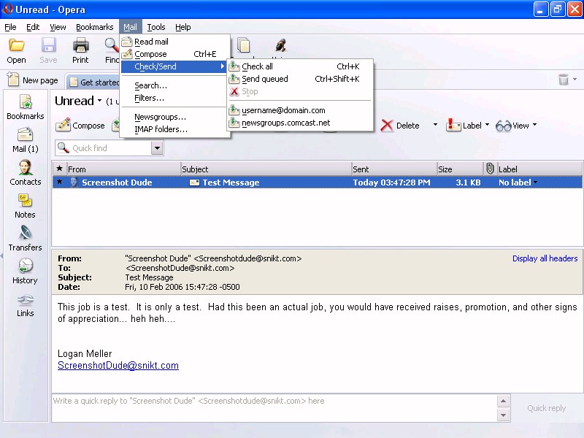Click the rocket icon in main toolbar
Image resolution: width=584 pixels, height=438 pixels.
[281, 45]
